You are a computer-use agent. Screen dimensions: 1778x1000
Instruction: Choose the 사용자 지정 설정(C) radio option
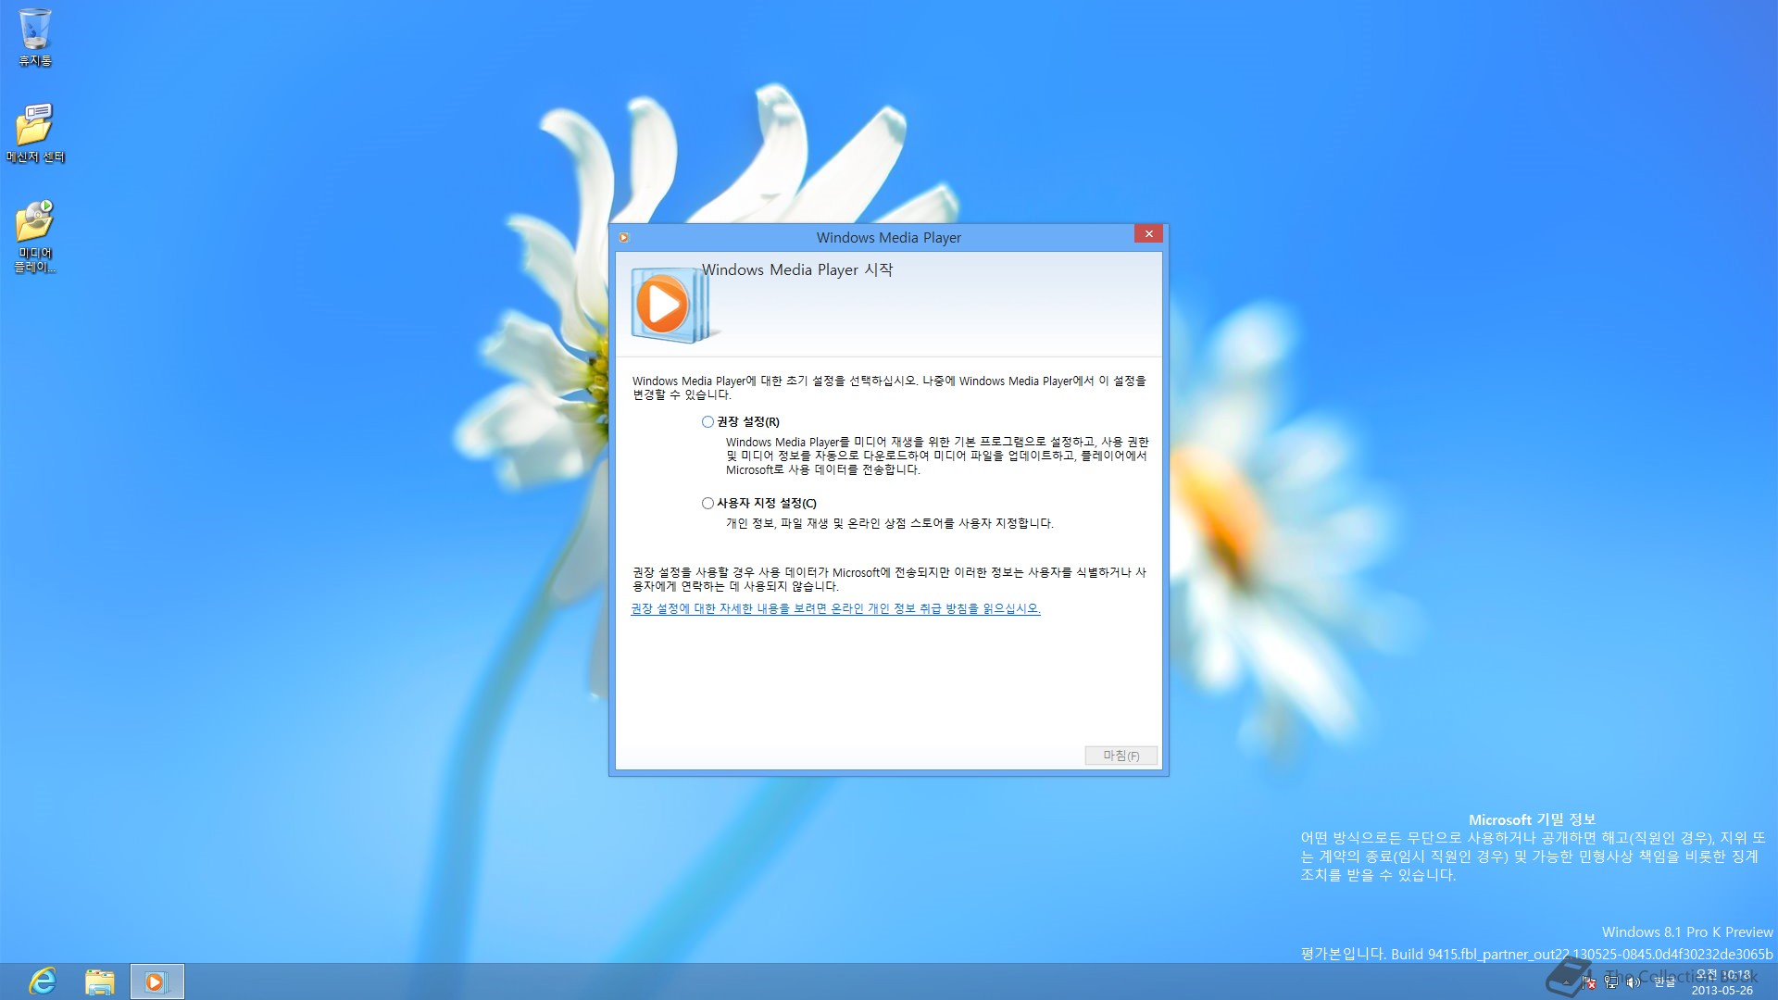[758, 503]
